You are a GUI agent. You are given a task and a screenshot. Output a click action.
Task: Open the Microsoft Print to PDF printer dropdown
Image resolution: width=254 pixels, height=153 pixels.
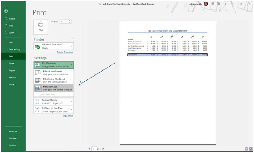(53, 46)
